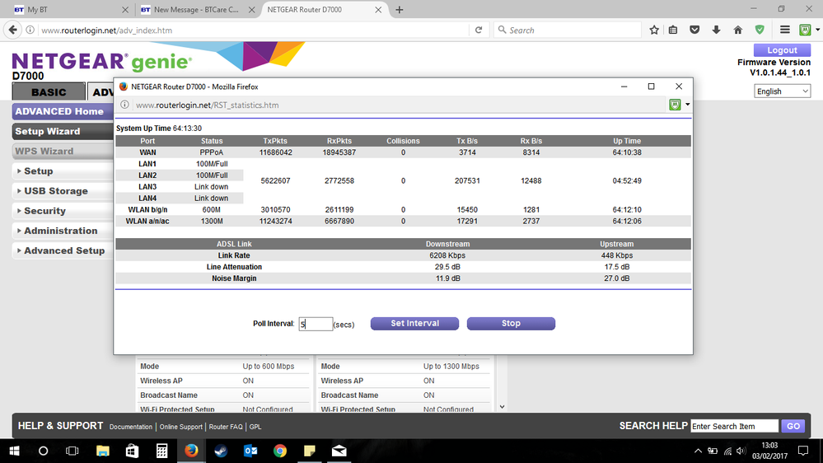Launch Google Chrome from the taskbar

click(x=280, y=451)
